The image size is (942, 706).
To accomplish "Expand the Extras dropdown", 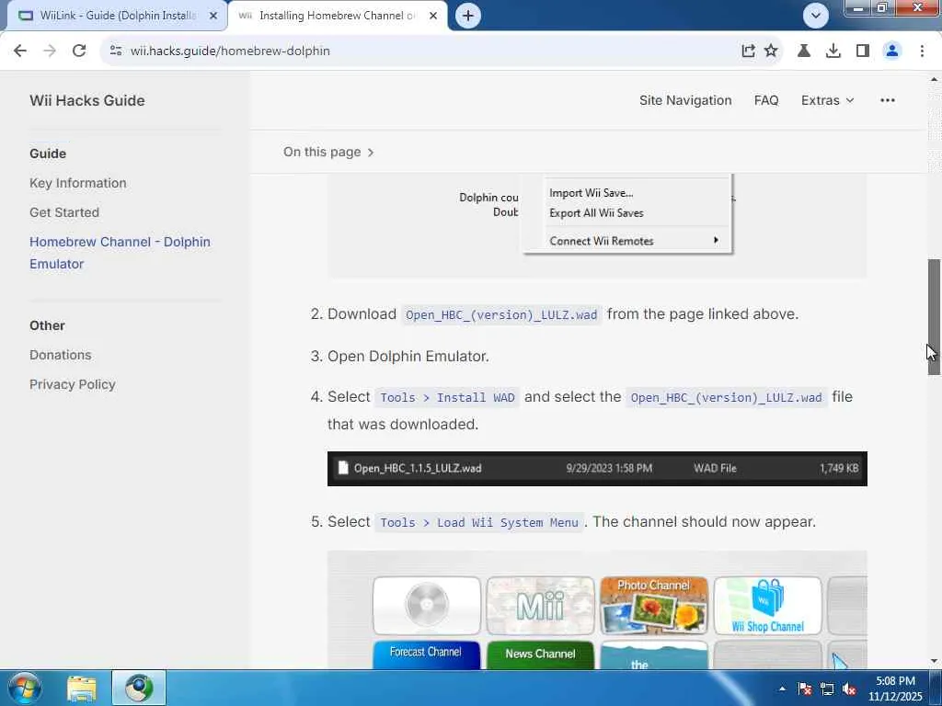I will point(827,100).
